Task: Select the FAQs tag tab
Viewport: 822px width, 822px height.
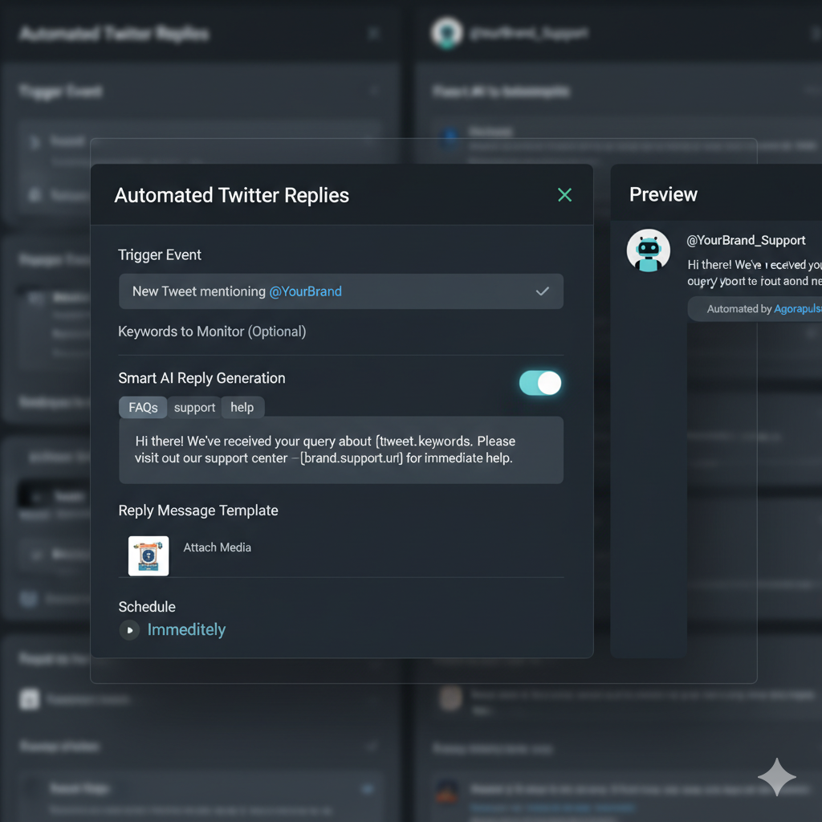Action: 143,407
